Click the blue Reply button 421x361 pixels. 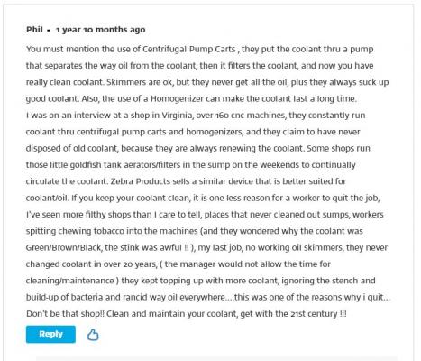point(50,334)
